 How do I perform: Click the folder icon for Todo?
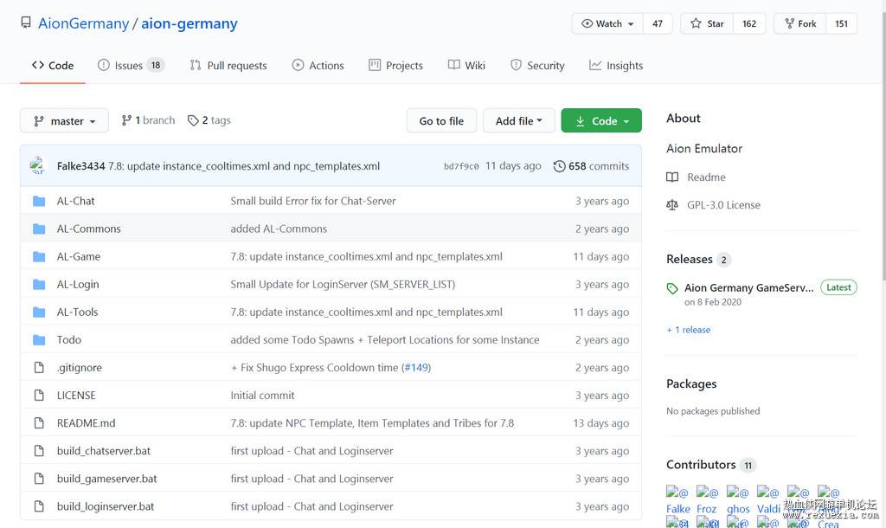(39, 339)
